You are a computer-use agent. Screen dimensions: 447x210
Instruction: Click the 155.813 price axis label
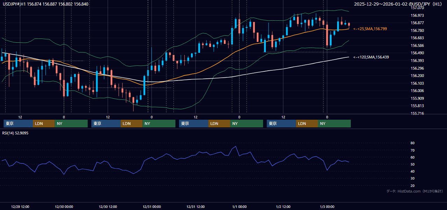coord(417,106)
